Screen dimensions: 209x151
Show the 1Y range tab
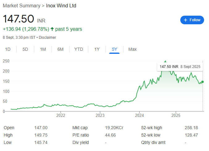97,49
